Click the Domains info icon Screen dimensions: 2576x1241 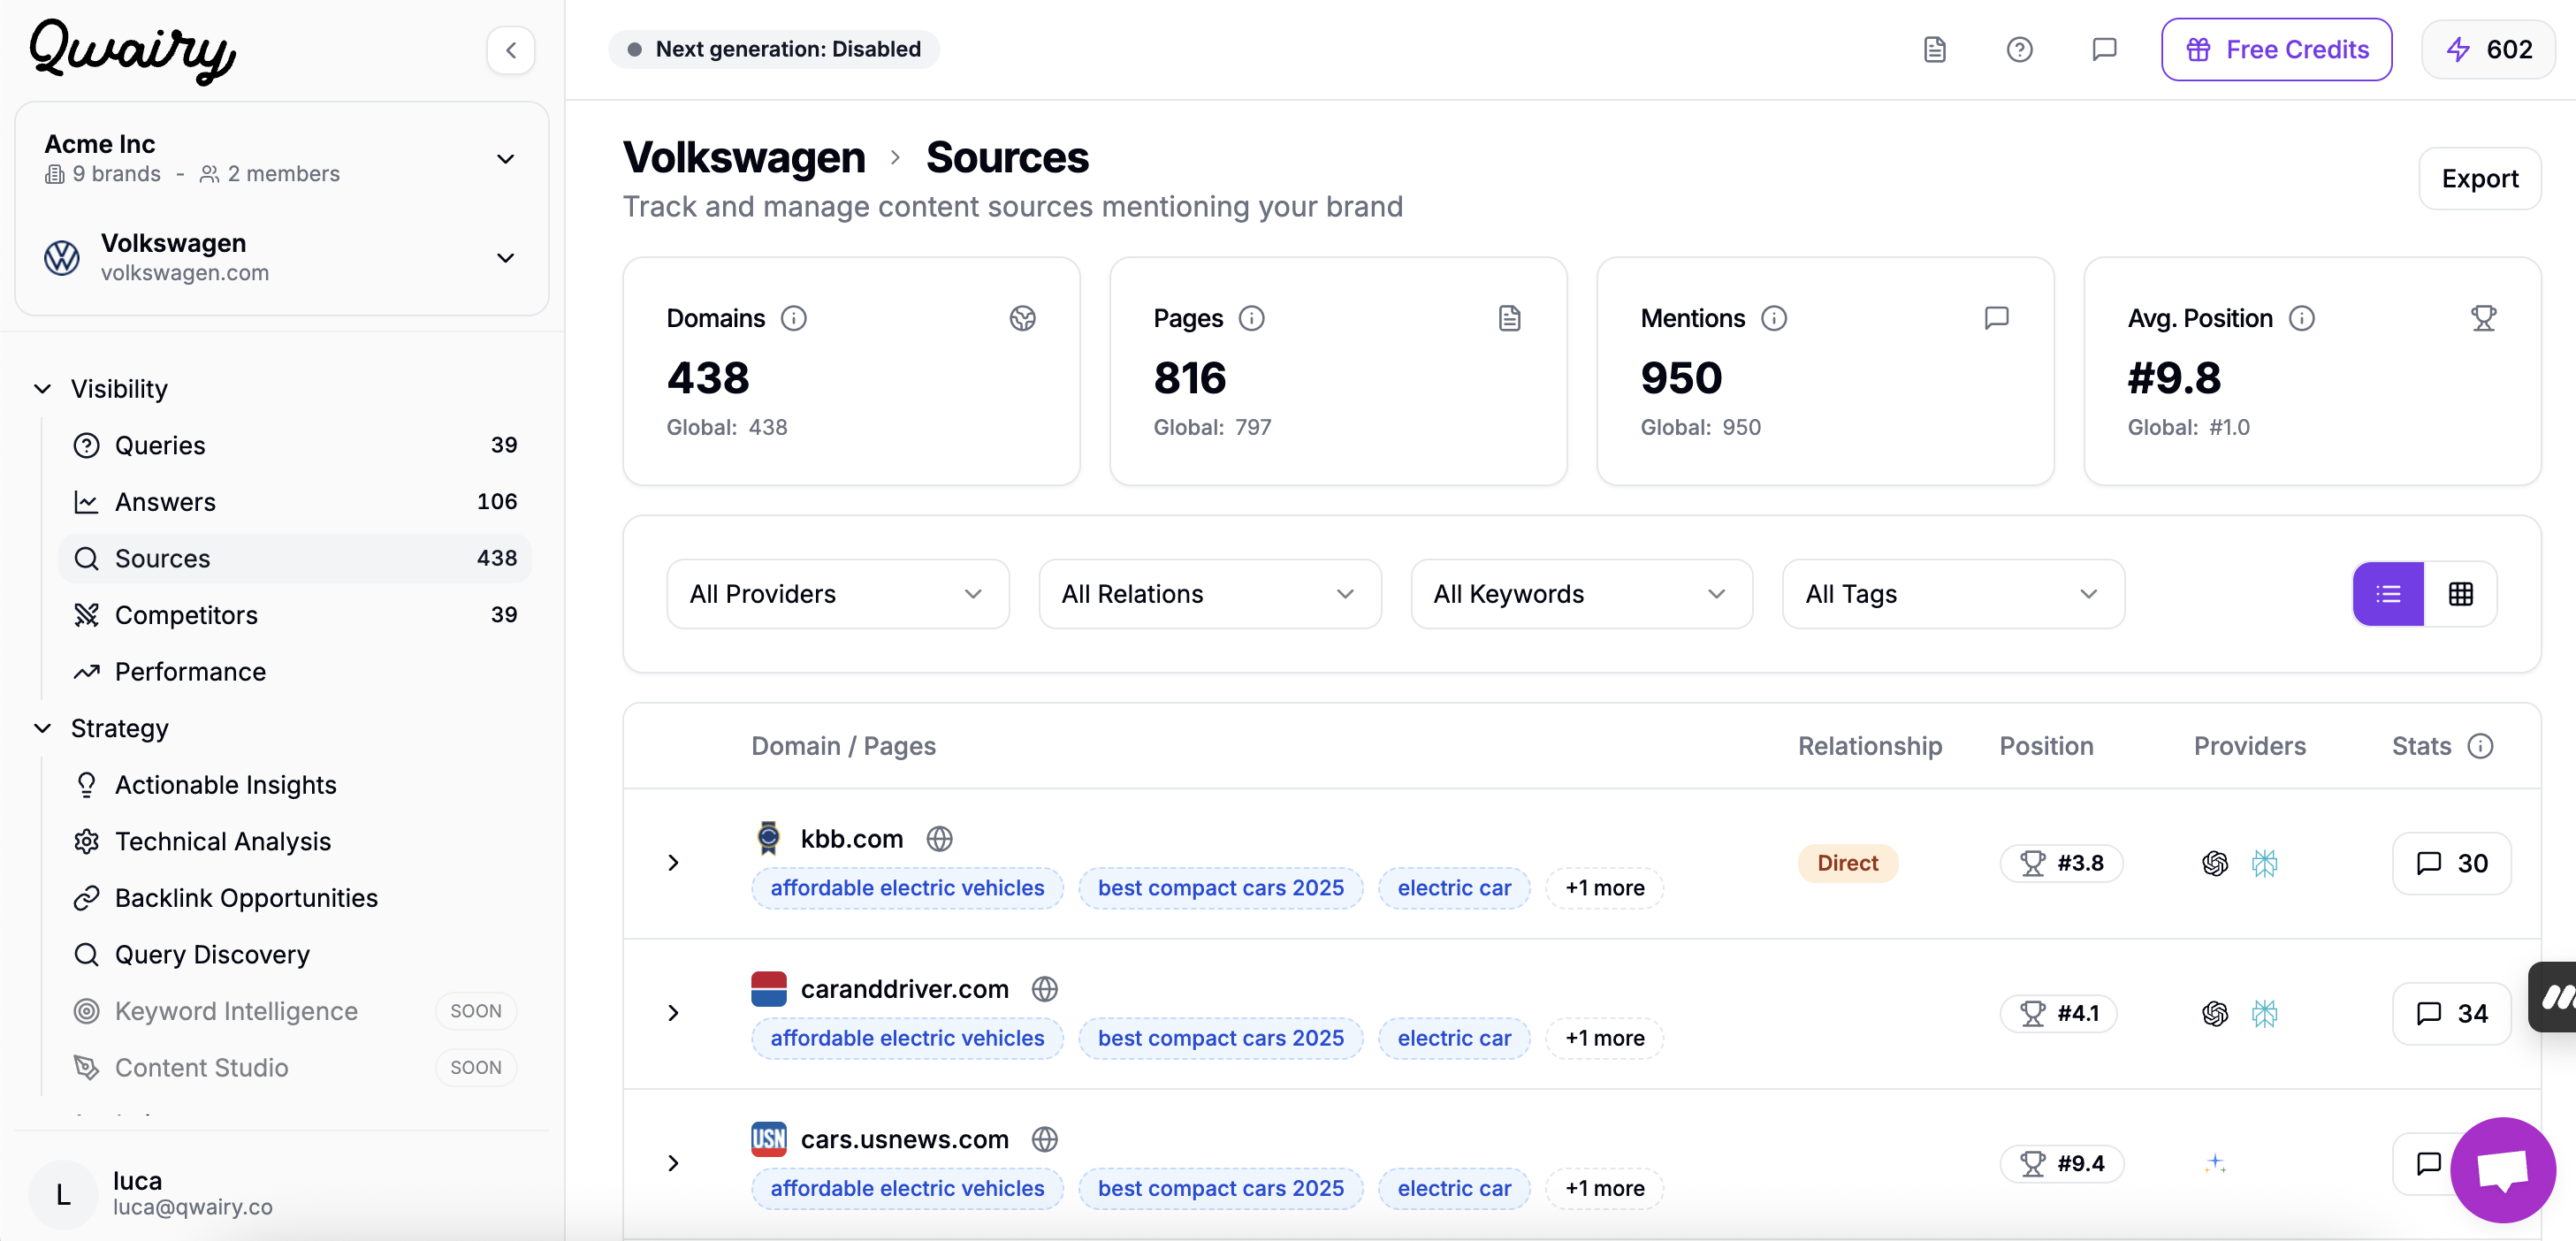(x=794, y=318)
